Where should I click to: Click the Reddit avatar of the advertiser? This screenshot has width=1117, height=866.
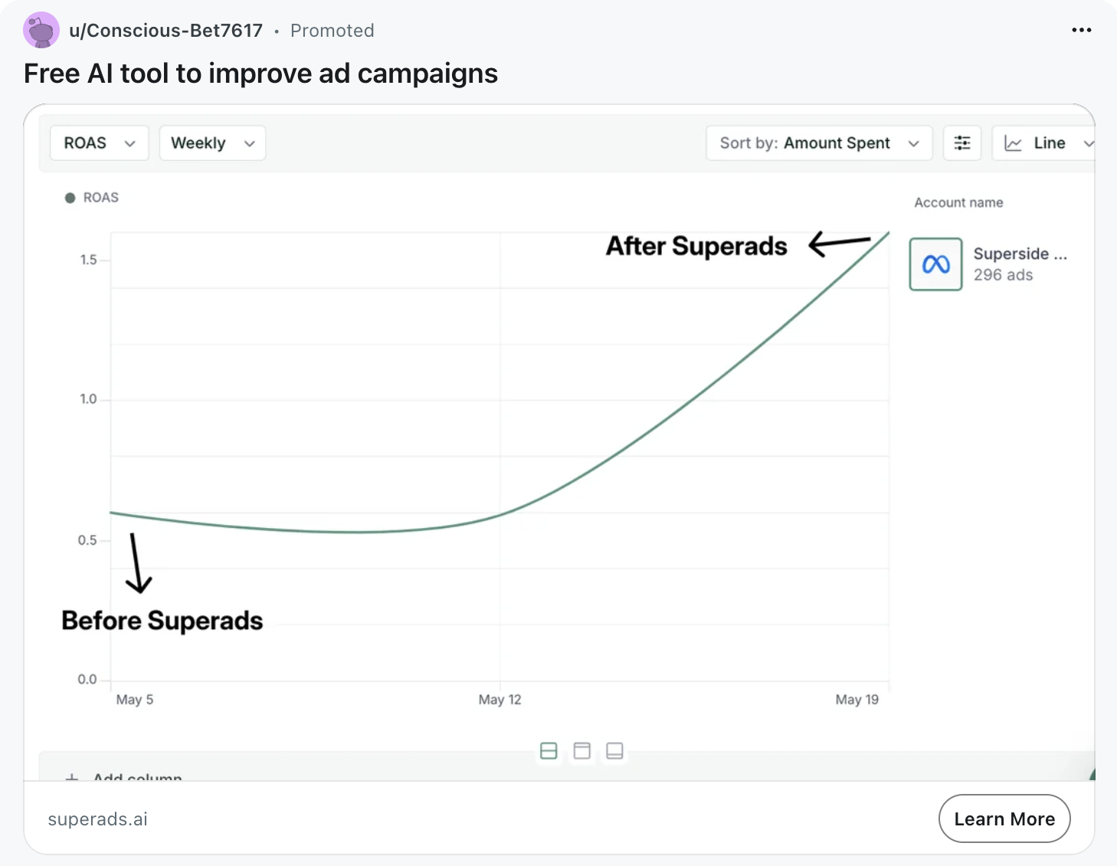[41, 30]
